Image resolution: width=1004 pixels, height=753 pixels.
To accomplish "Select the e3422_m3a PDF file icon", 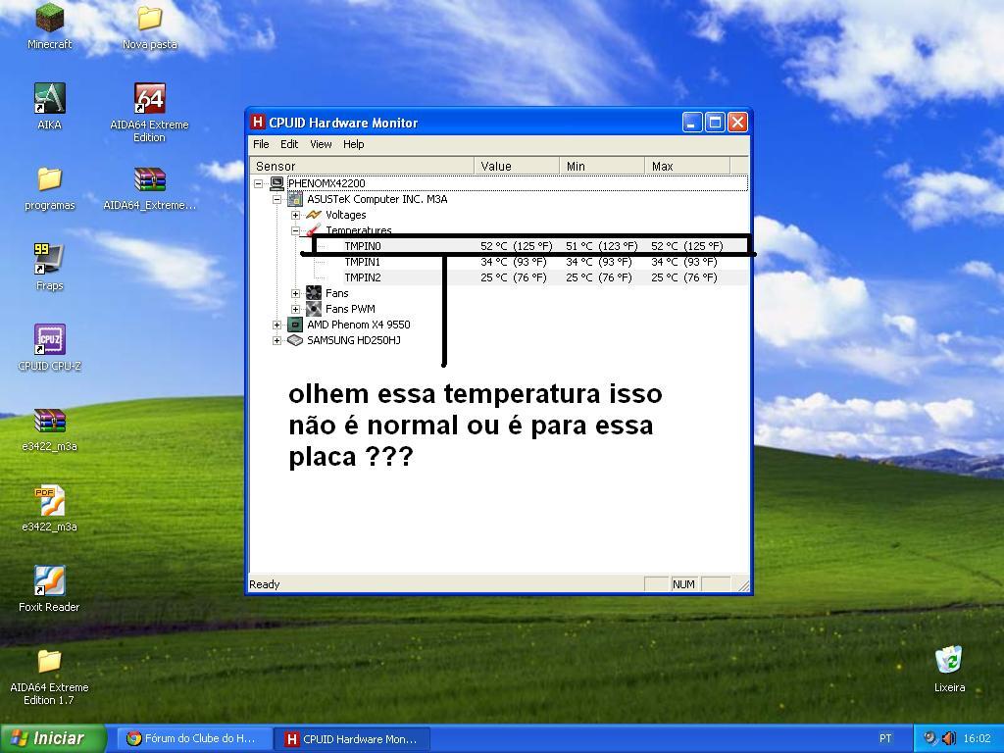I will pos(49,501).
